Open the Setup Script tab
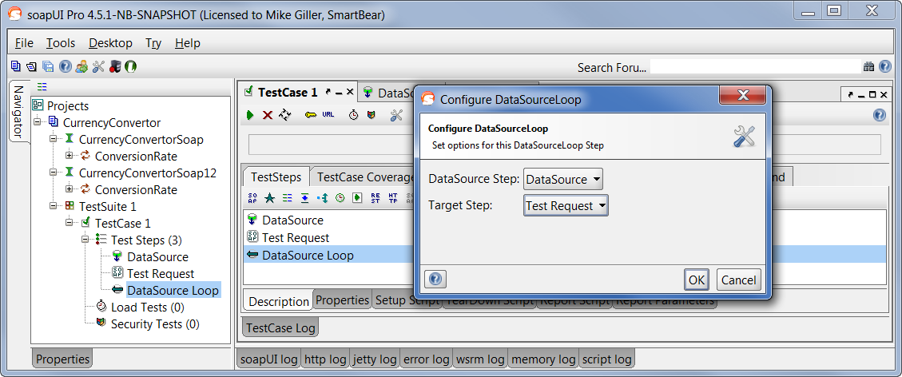The image size is (902, 377). click(x=407, y=300)
